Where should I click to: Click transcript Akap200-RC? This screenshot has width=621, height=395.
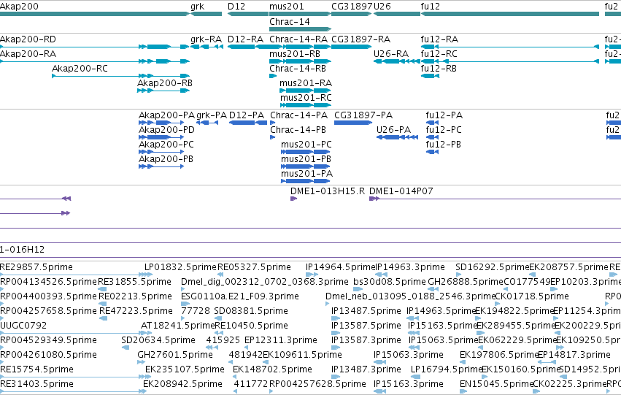(x=80, y=69)
